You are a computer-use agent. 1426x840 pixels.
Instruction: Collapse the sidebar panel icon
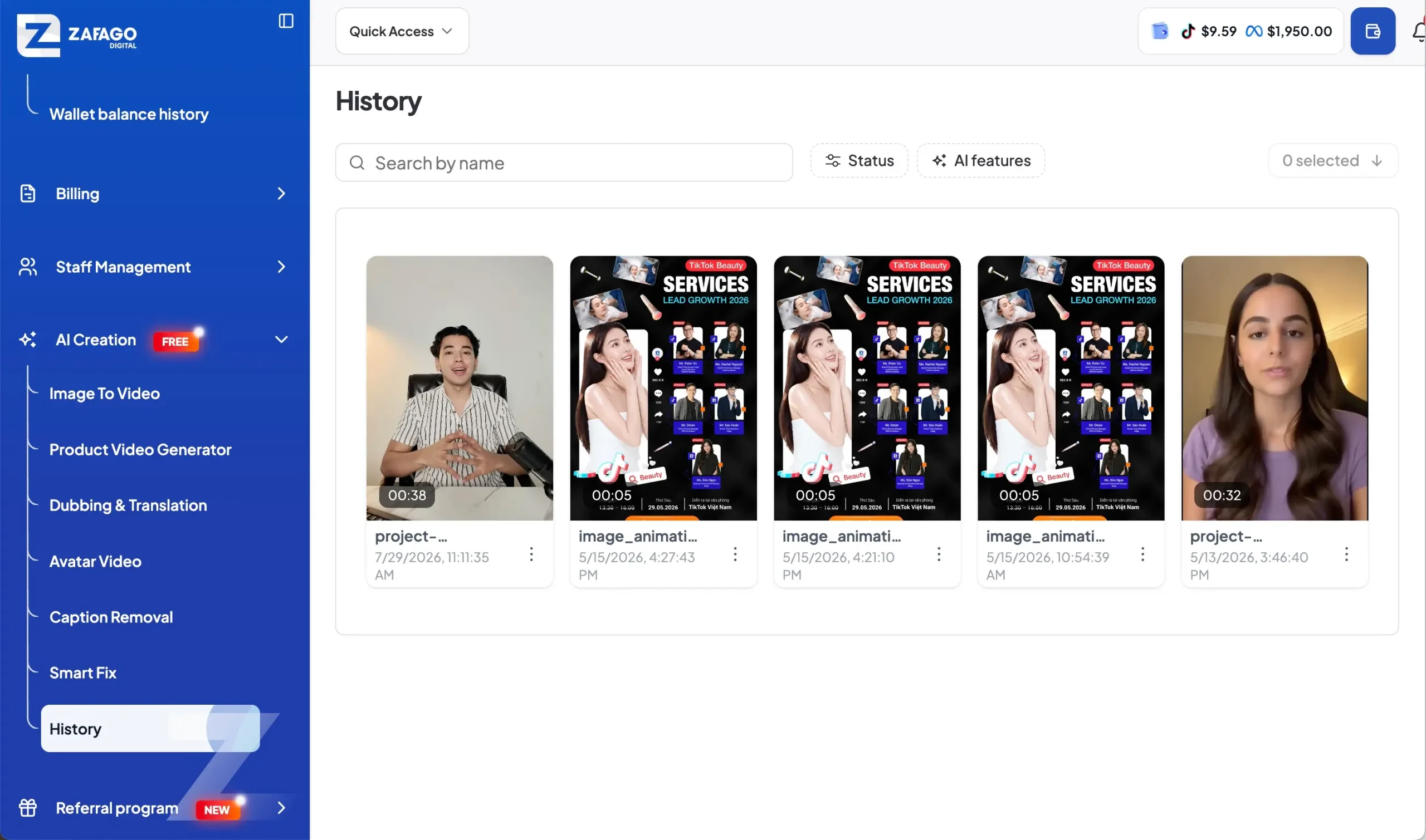click(286, 21)
